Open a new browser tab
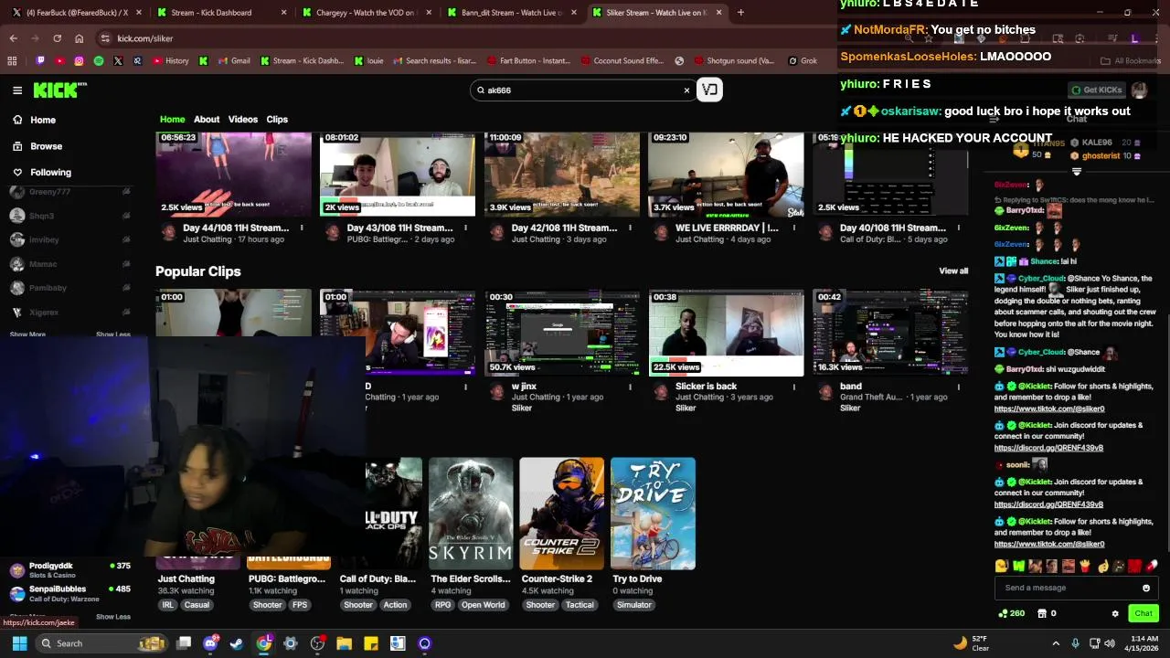 tap(740, 13)
